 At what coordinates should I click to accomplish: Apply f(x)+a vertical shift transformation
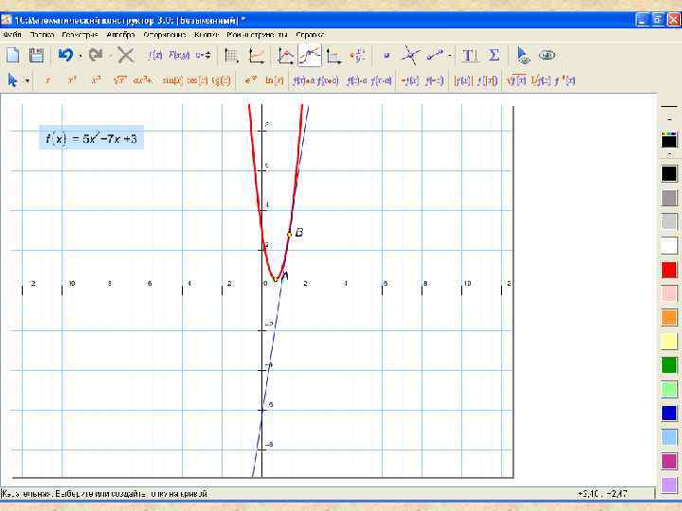point(303,80)
